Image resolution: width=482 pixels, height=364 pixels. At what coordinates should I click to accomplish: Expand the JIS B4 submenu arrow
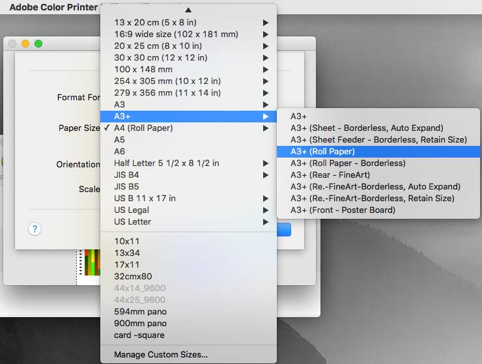tap(266, 175)
